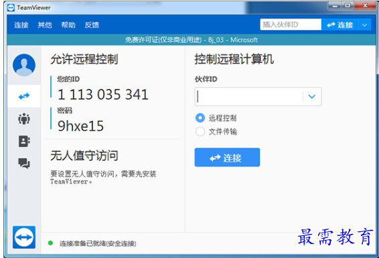Viewport: 379px width, 258px height.
Task: Click your ID number 1 113 035 341
Action: pos(102,94)
